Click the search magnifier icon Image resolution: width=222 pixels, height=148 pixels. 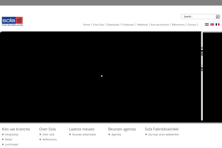coord(218,17)
